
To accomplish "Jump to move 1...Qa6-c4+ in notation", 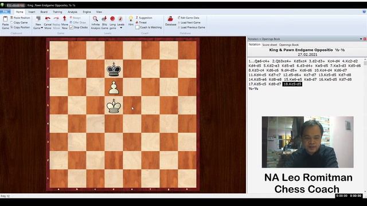I will pos(259,61).
